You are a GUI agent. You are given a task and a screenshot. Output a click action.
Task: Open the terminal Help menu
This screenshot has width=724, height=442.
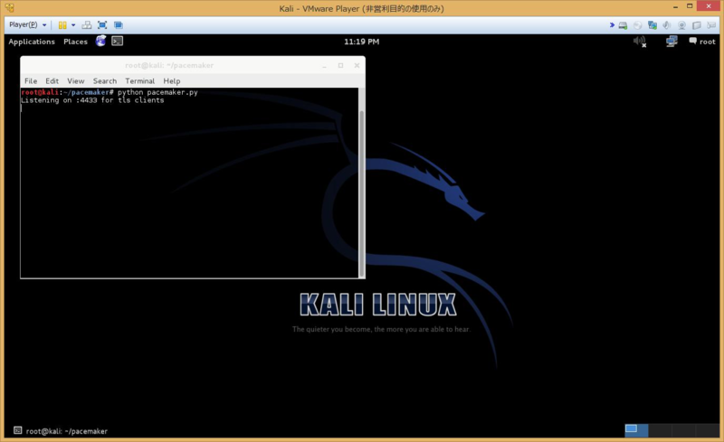pyautogui.click(x=172, y=80)
